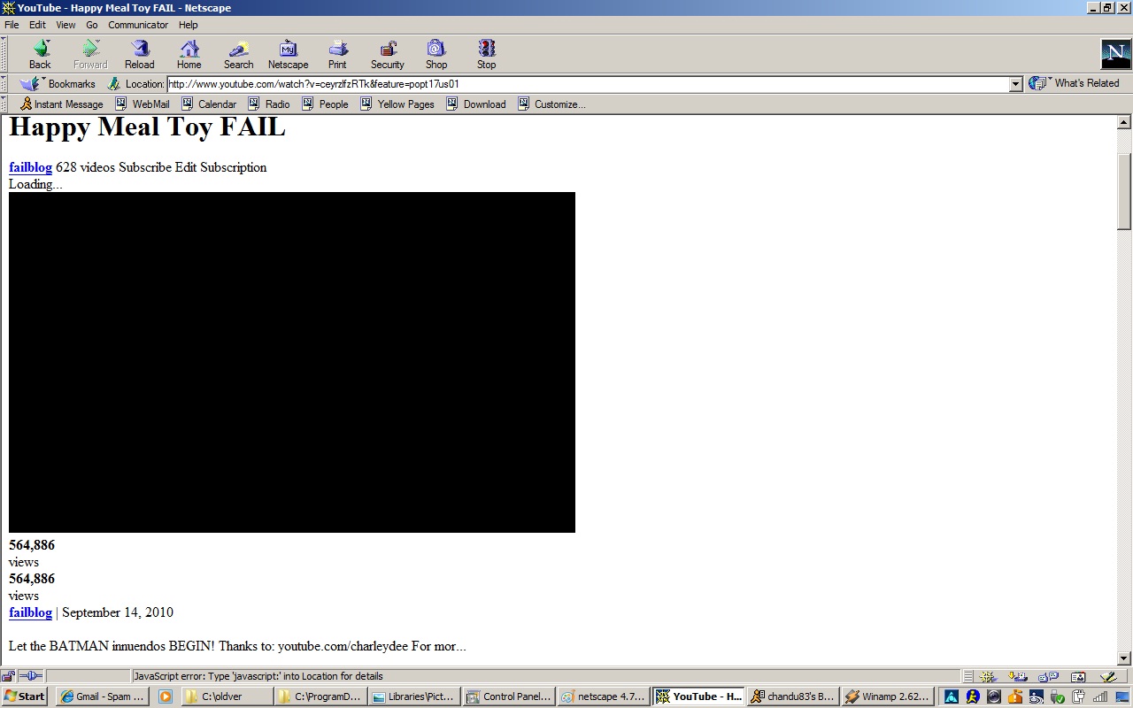Click the page proxy icon beside Location

(x=113, y=84)
